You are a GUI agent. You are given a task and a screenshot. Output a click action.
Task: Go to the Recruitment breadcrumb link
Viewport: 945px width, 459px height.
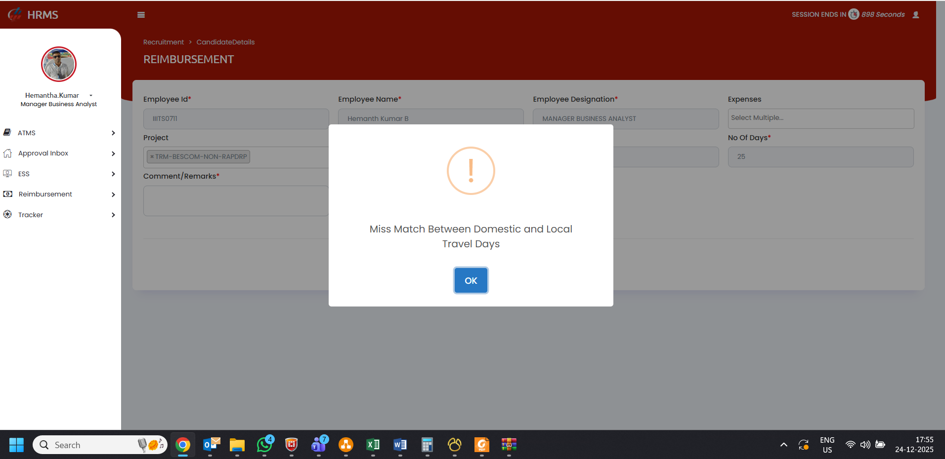point(164,42)
